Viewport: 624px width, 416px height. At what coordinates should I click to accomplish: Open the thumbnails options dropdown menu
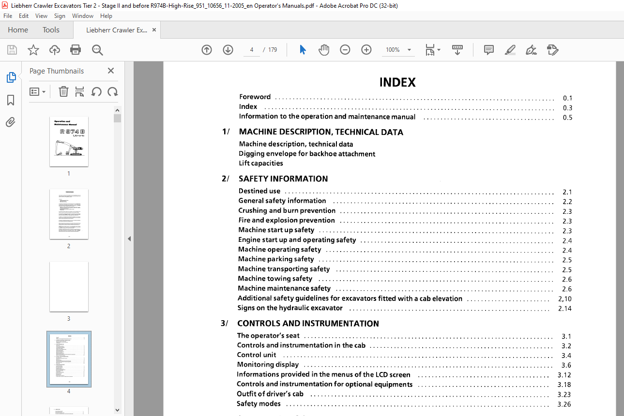38,91
